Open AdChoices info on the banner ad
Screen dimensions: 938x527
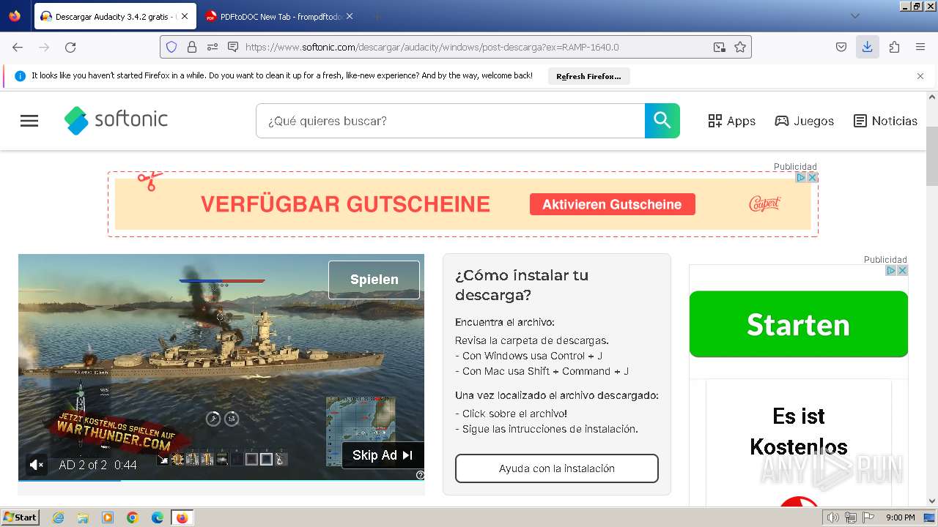[802, 177]
